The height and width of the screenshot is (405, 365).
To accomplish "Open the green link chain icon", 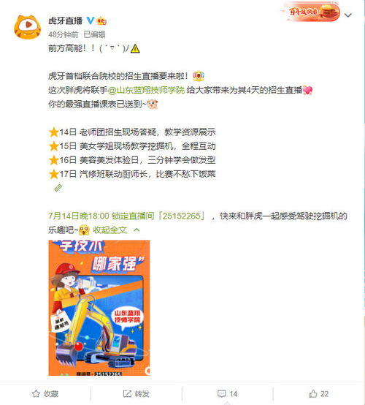I will (x=58, y=188).
